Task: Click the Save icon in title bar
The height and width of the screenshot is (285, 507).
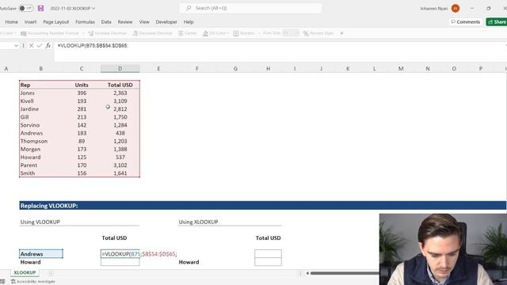Action: tap(40, 8)
